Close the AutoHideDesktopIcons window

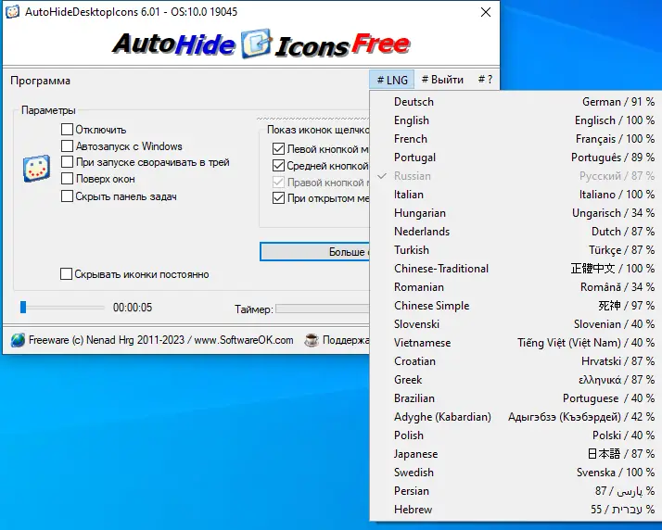pyautogui.click(x=486, y=12)
